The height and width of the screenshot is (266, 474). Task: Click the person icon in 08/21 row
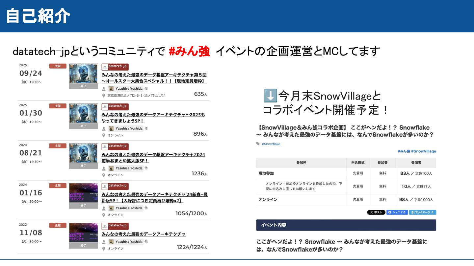click(104, 168)
